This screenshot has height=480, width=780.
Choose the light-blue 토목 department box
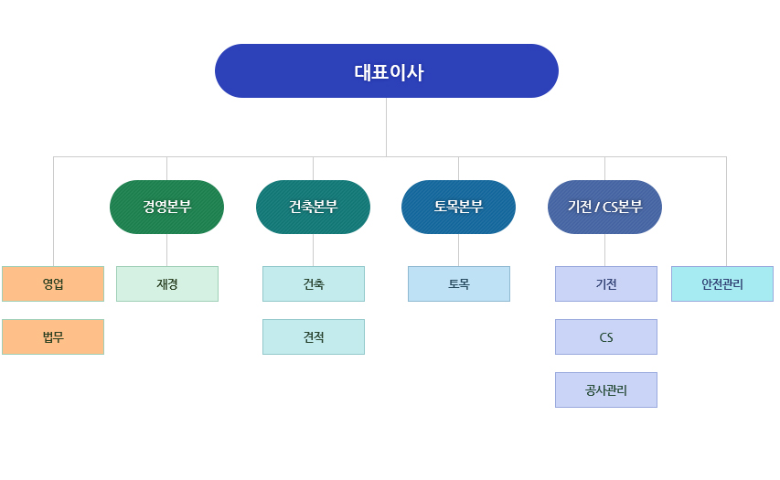coord(459,283)
